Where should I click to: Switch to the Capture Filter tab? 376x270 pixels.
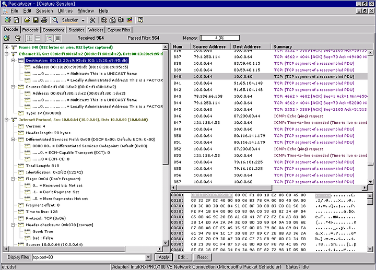[x=119, y=30]
